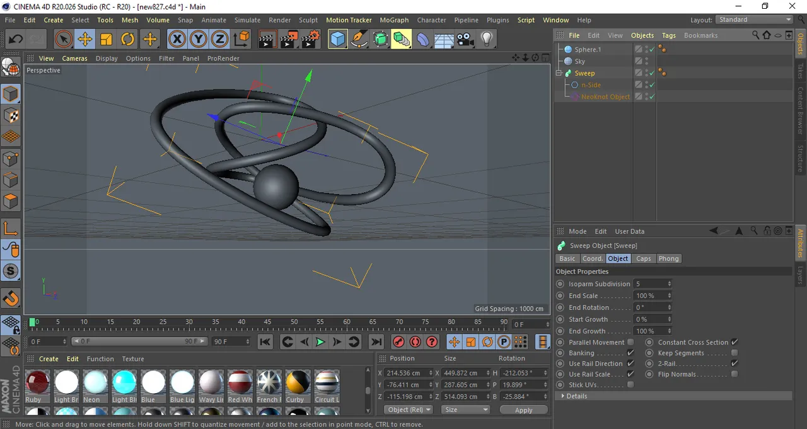
Task: Disable the Banking checkbox
Action: (x=630, y=353)
